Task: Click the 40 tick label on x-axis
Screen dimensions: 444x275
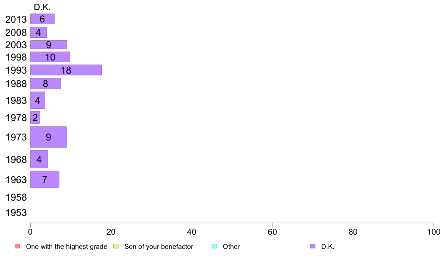Action: [x=192, y=232]
